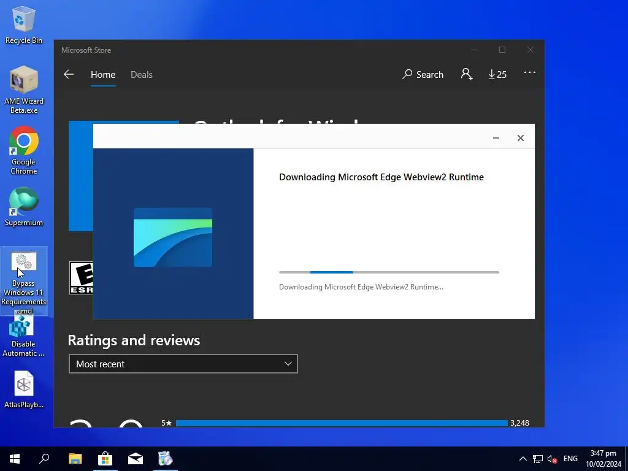Click the Ratings and reviews heading
The height and width of the screenshot is (471, 628).
[134, 340]
